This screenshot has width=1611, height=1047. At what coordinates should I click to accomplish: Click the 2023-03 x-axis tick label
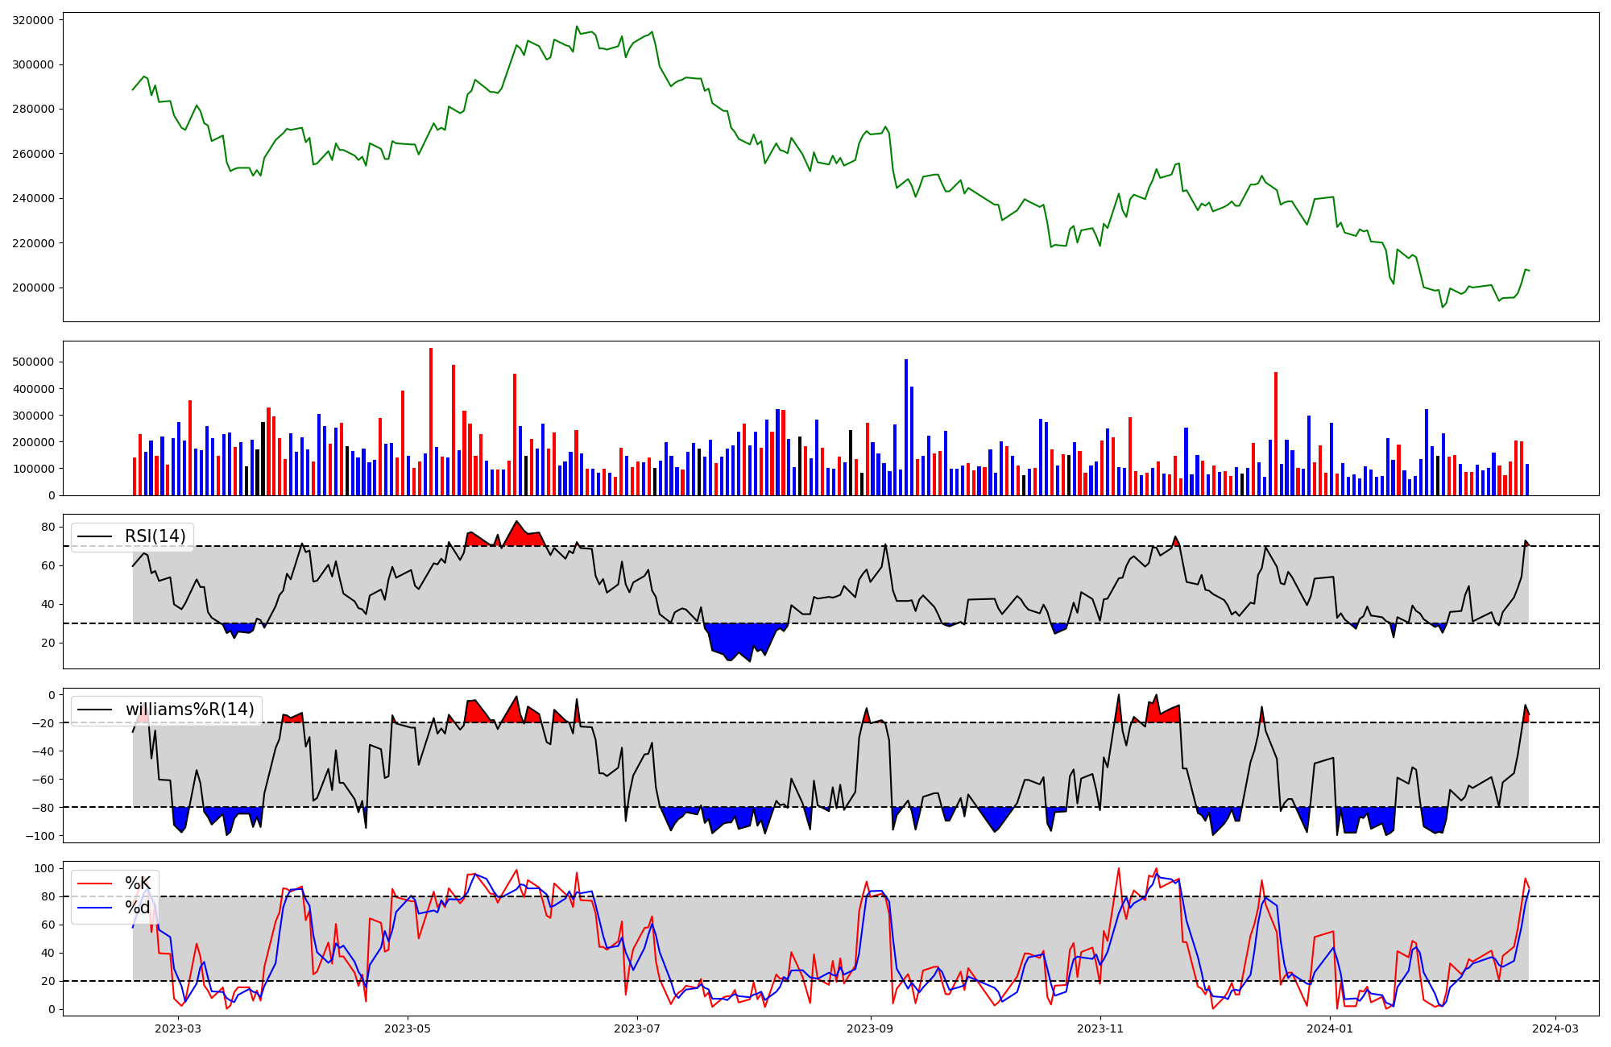pyautogui.click(x=178, y=1028)
